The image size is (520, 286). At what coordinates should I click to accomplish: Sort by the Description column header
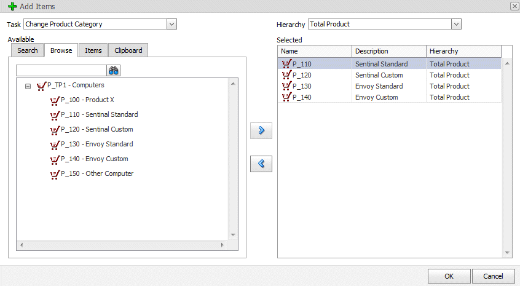pyautogui.click(x=388, y=51)
